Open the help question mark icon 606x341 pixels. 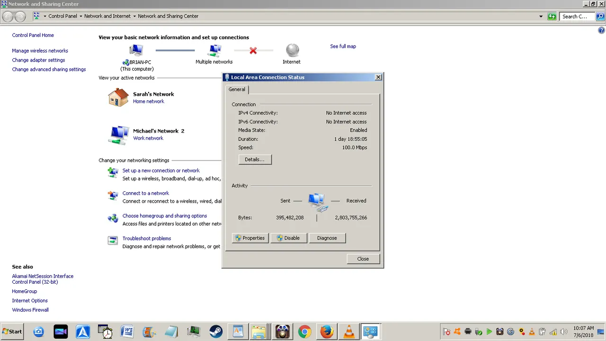(x=602, y=30)
